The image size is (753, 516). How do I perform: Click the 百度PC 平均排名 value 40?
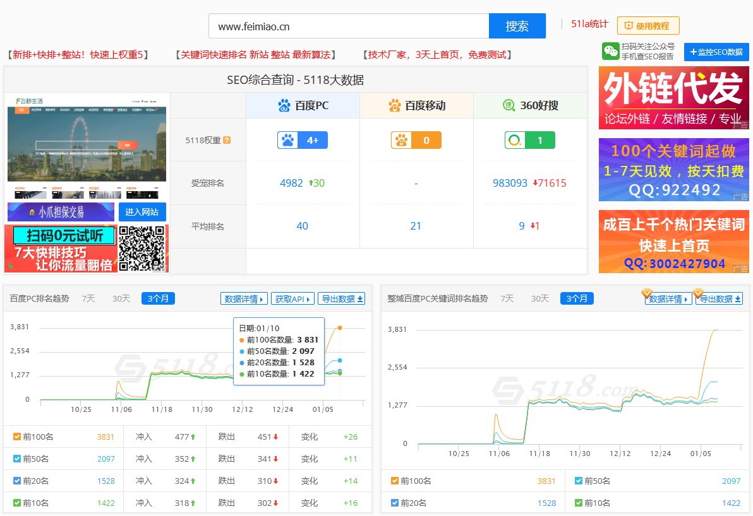(x=303, y=226)
